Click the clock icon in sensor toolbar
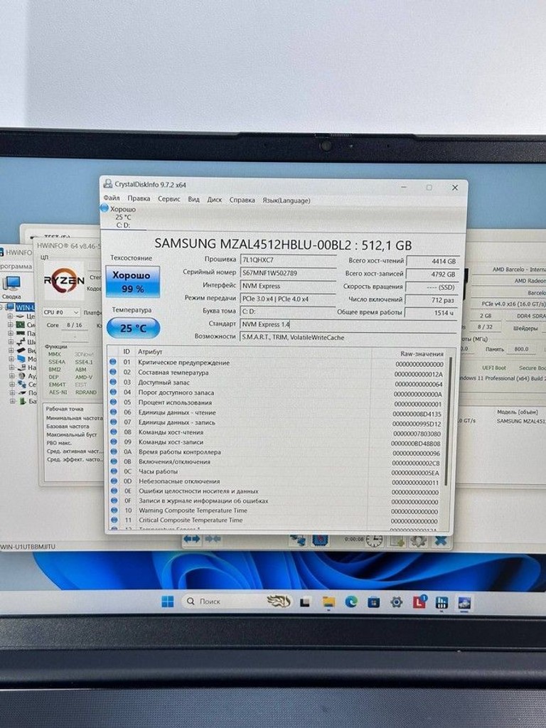The height and width of the screenshot is (728, 546). (374, 541)
